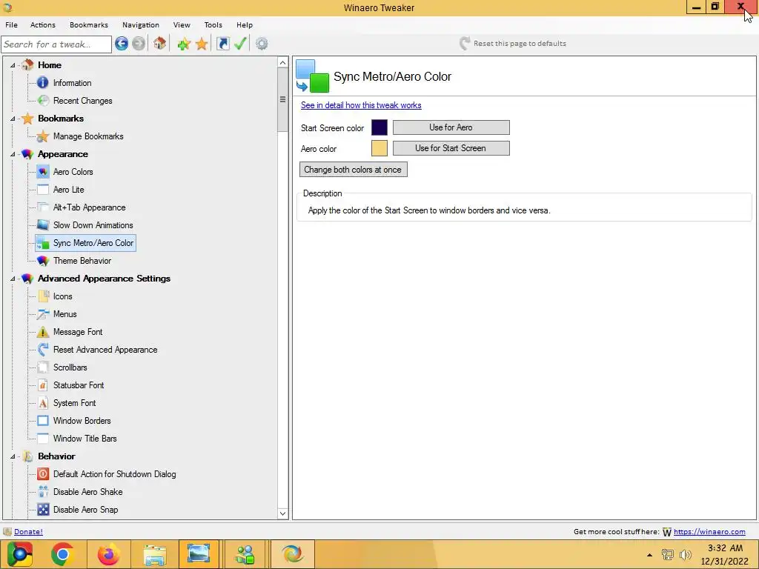
Task: Open Statusbar Font tweak
Action: (79, 385)
